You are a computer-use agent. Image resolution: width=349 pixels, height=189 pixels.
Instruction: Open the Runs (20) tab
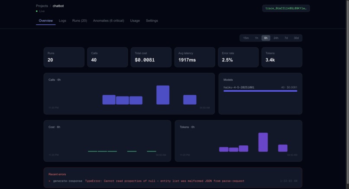[x=80, y=21]
